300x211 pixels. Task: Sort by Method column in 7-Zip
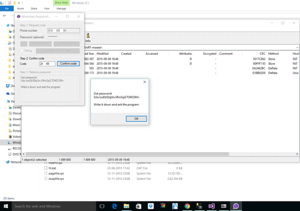pyautogui.click(x=279, y=54)
